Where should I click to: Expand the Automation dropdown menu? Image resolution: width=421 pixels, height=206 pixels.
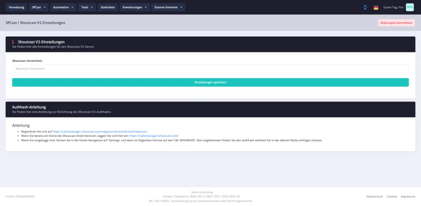63,7
